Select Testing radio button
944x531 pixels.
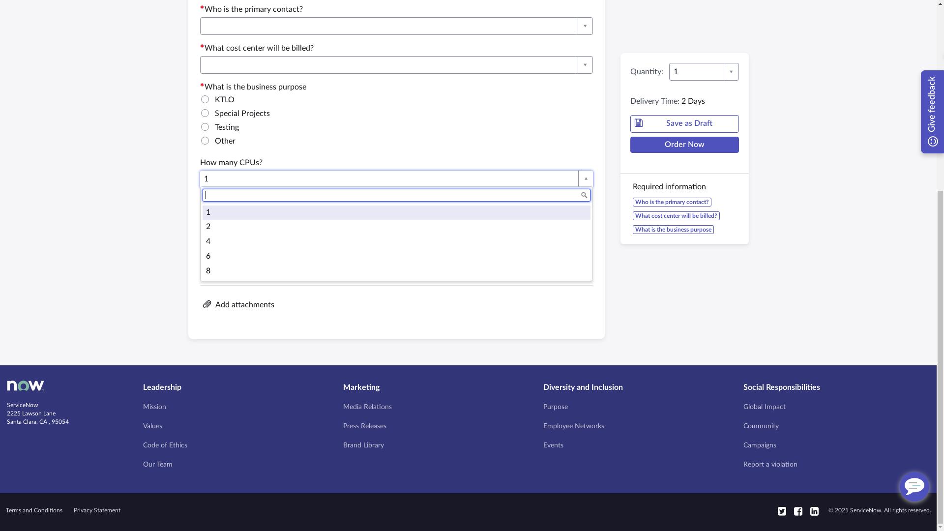(205, 126)
